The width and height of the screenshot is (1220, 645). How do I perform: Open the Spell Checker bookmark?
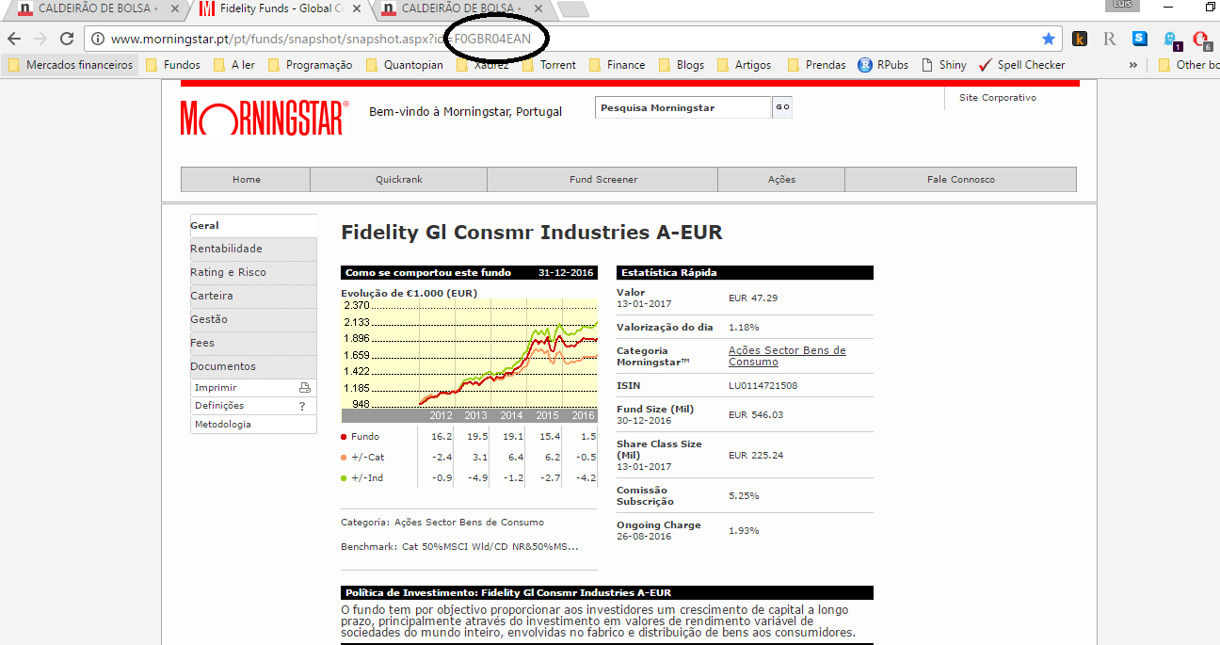click(1021, 65)
